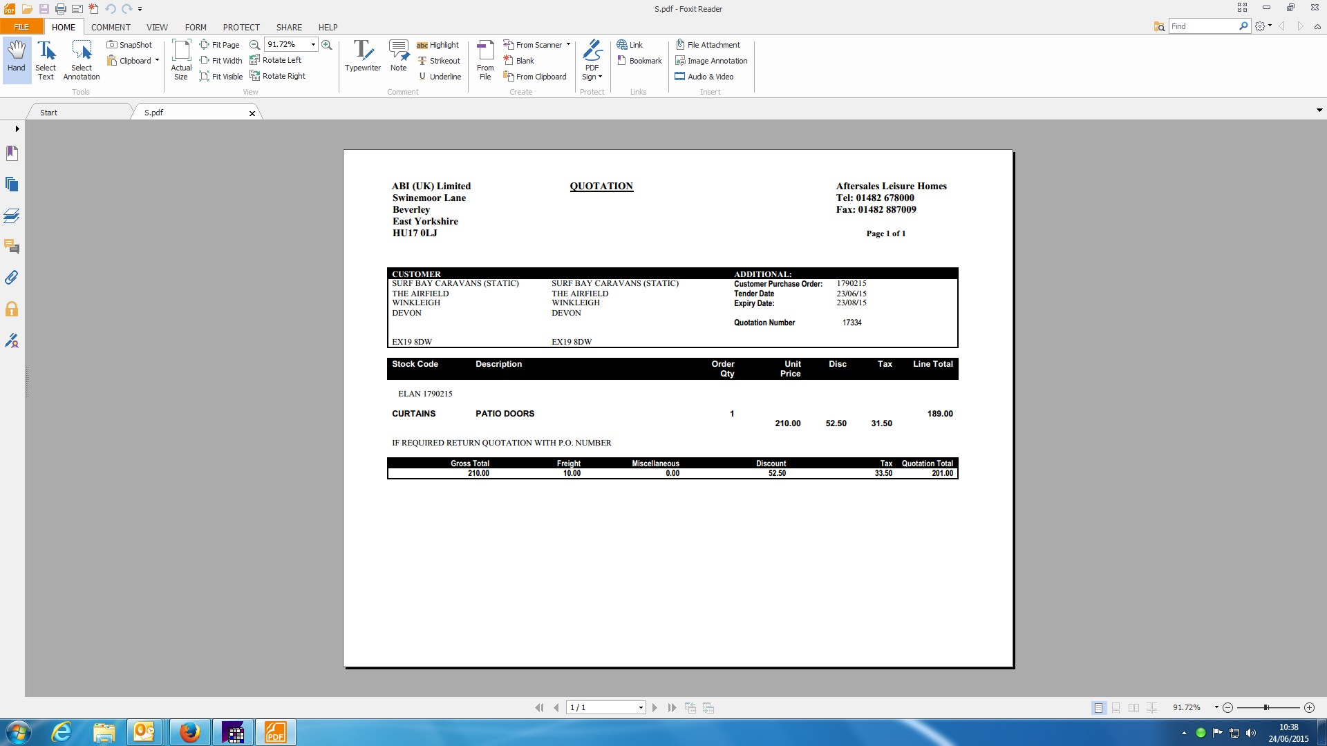Expand the zoom percentage dropdown

[x=313, y=44]
